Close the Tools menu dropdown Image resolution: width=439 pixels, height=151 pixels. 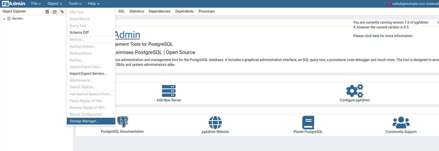pos(75,4)
